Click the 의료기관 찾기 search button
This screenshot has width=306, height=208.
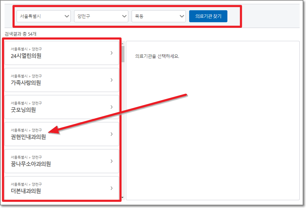point(208,16)
